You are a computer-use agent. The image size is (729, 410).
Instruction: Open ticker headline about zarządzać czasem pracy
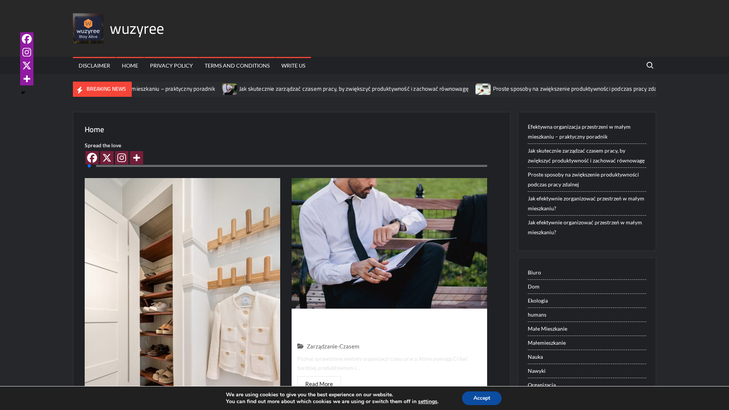click(353, 89)
